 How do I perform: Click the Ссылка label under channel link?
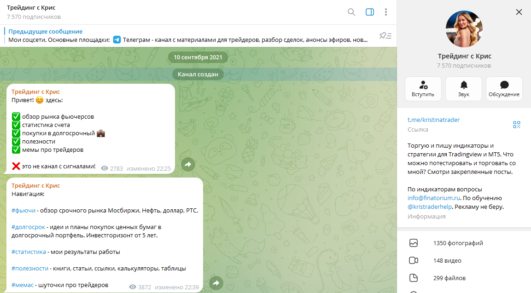pos(418,130)
